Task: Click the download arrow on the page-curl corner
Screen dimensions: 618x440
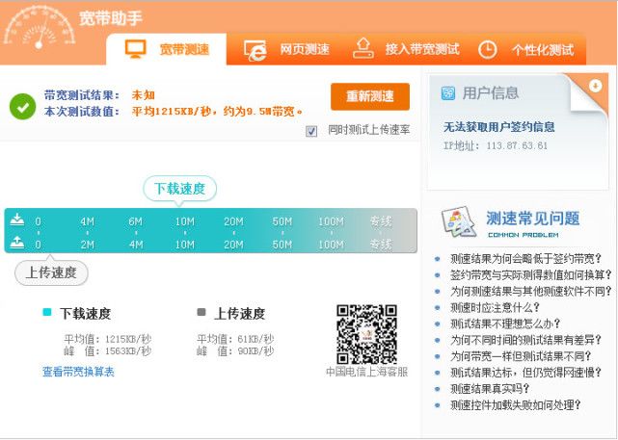Action: point(595,86)
